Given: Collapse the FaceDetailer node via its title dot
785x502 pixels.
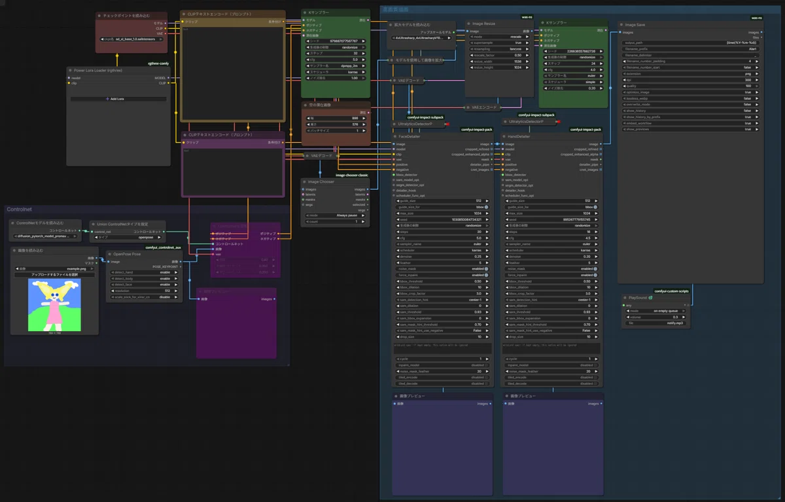Looking at the screenshot, I should point(395,137).
